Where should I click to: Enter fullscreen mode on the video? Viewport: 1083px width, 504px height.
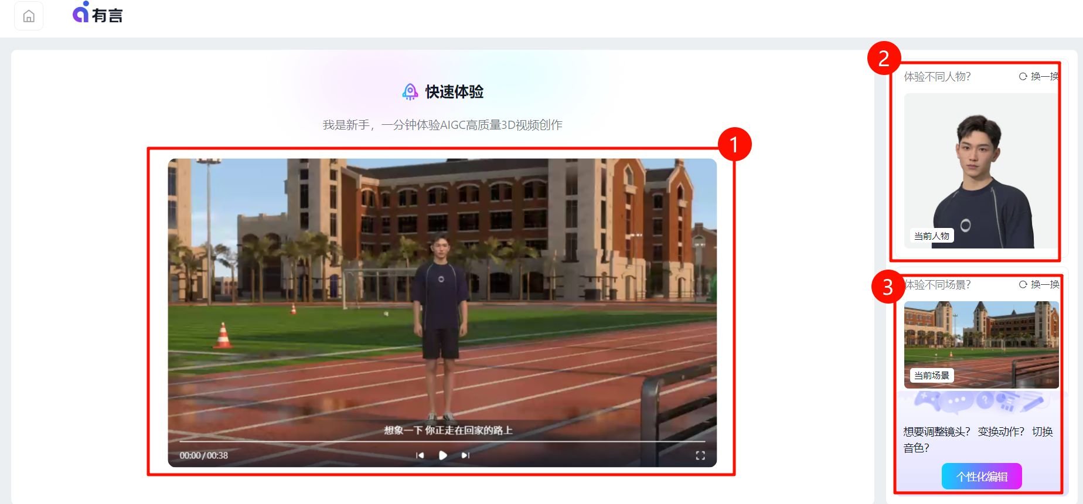click(700, 455)
